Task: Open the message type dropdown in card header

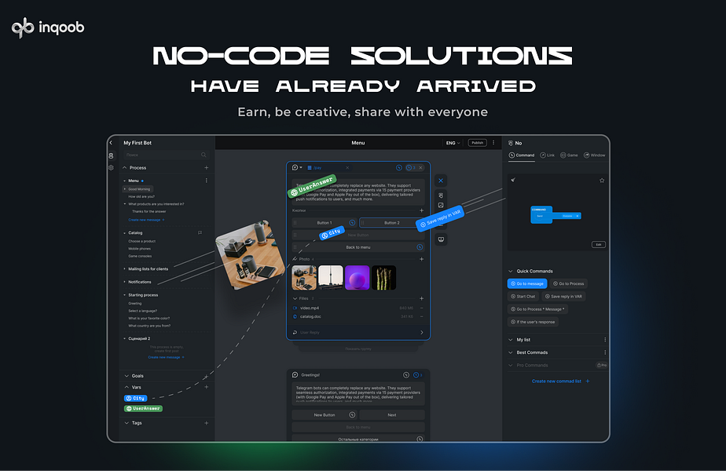Action: [x=297, y=167]
